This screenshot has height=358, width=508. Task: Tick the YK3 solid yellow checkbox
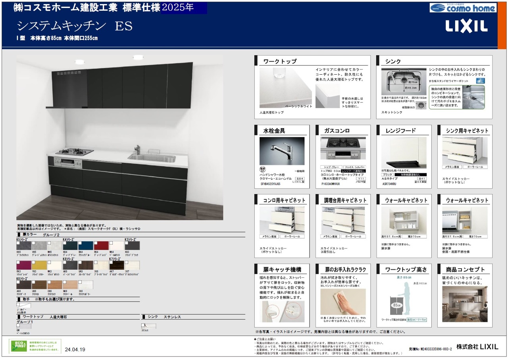34,263
